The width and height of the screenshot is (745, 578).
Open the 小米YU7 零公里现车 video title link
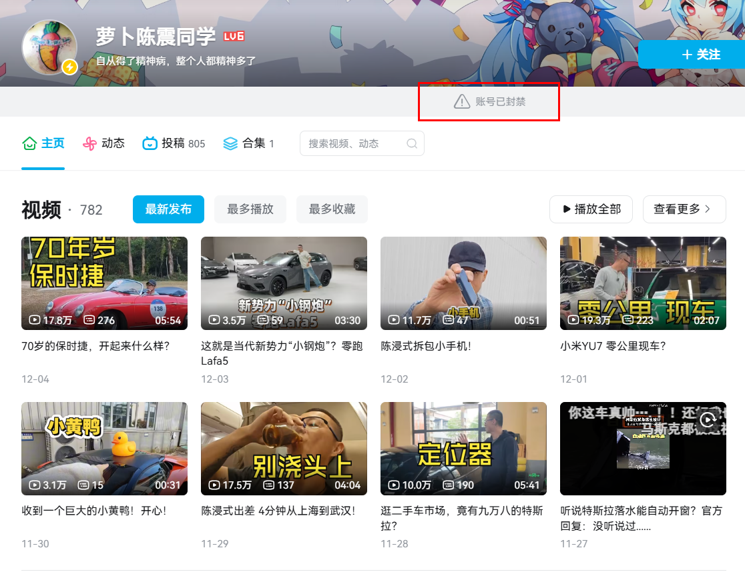pyautogui.click(x=613, y=346)
